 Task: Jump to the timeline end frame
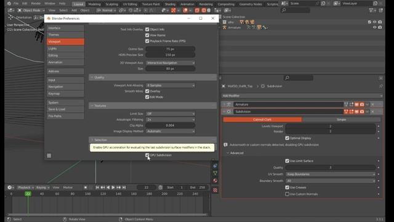click(x=124, y=187)
